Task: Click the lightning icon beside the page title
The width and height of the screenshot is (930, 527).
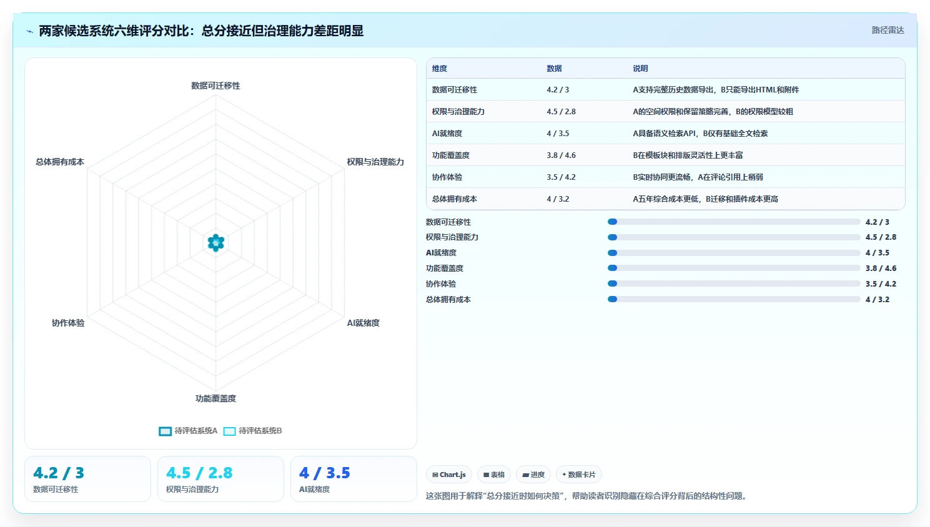Action: click(x=29, y=31)
